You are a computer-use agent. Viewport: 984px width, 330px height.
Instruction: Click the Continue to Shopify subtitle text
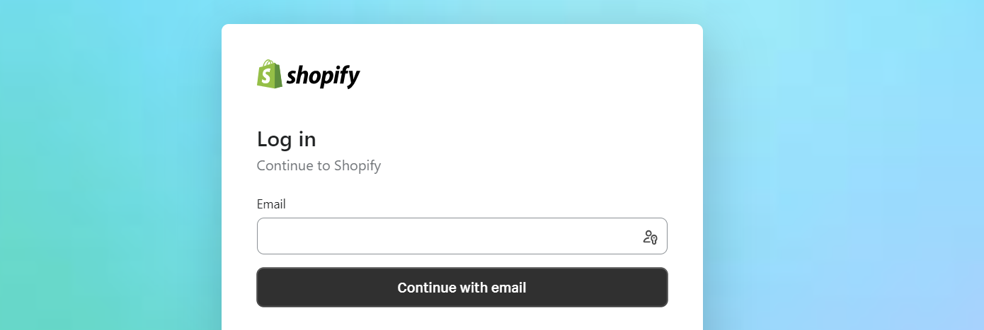click(x=319, y=166)
